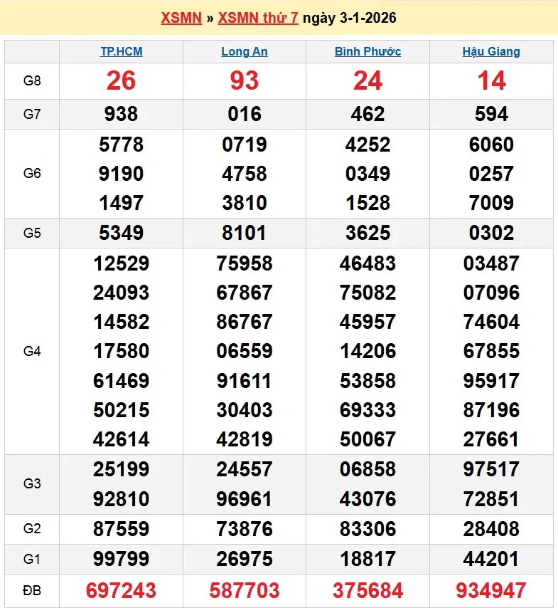Open the Bình Phước column header link
The image size is (558, 608).
click(x=367, y=51)
